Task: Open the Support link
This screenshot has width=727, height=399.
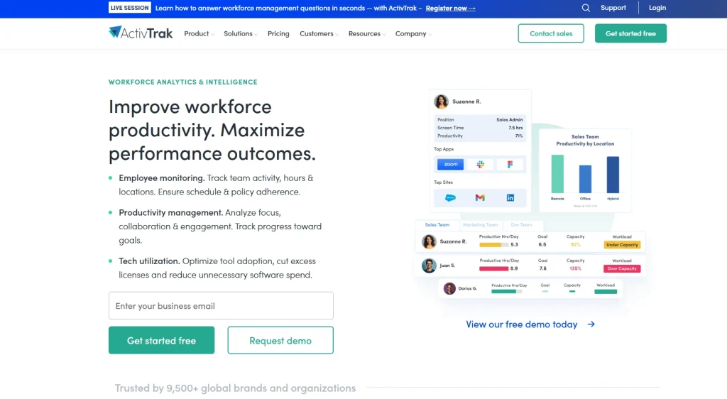Action: (613, 8)
